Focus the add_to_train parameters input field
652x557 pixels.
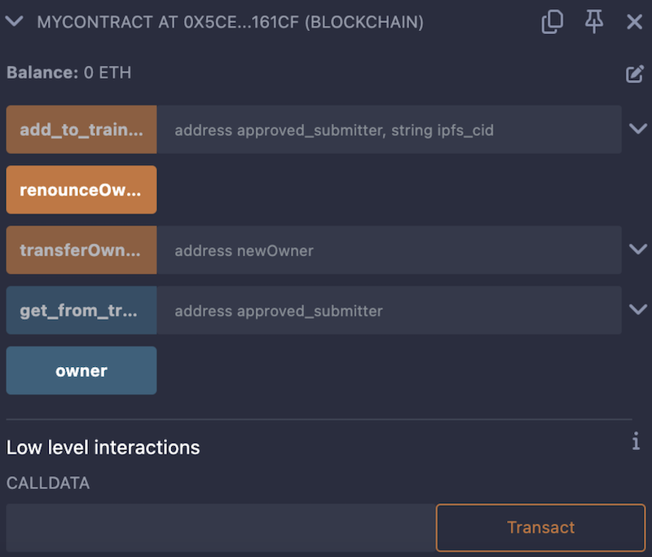pyautogui.click(x=389, y=130)
